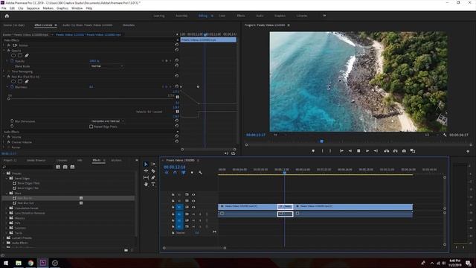Switch to the Effect Controls tab

pos(43,25)
